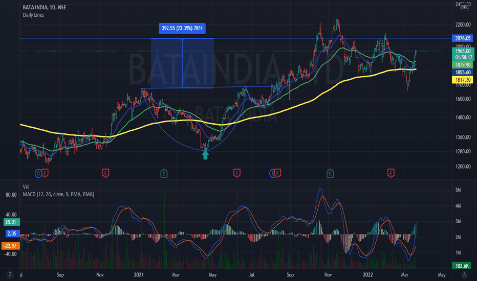Open the red earnings marker from August 2021

[x=278, y=174]
